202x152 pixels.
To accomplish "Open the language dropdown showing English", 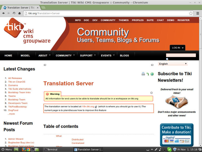I will click(x=173, y=64).
